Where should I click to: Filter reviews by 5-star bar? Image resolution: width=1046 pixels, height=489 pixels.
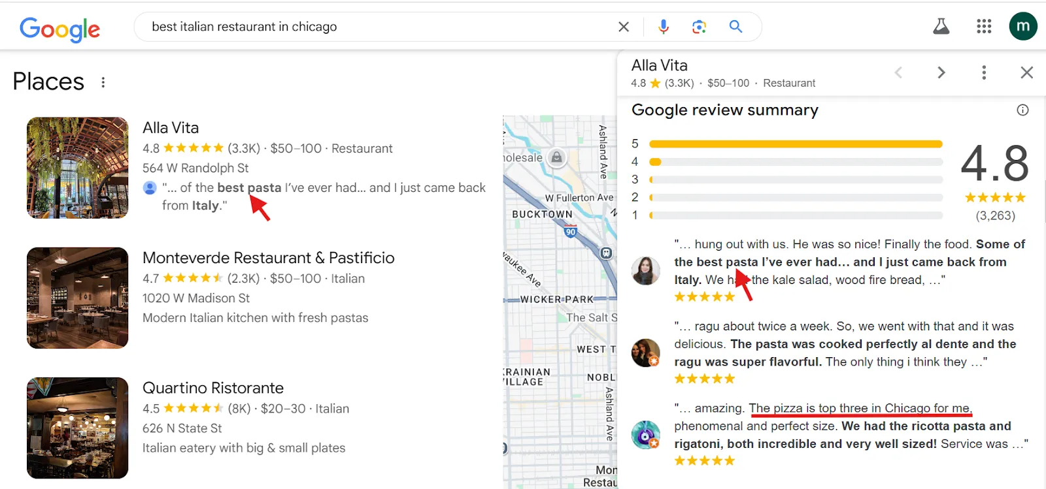coord(796,144)
